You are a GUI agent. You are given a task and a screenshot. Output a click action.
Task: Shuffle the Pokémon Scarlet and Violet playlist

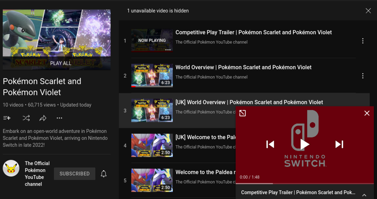coord(26,118)
